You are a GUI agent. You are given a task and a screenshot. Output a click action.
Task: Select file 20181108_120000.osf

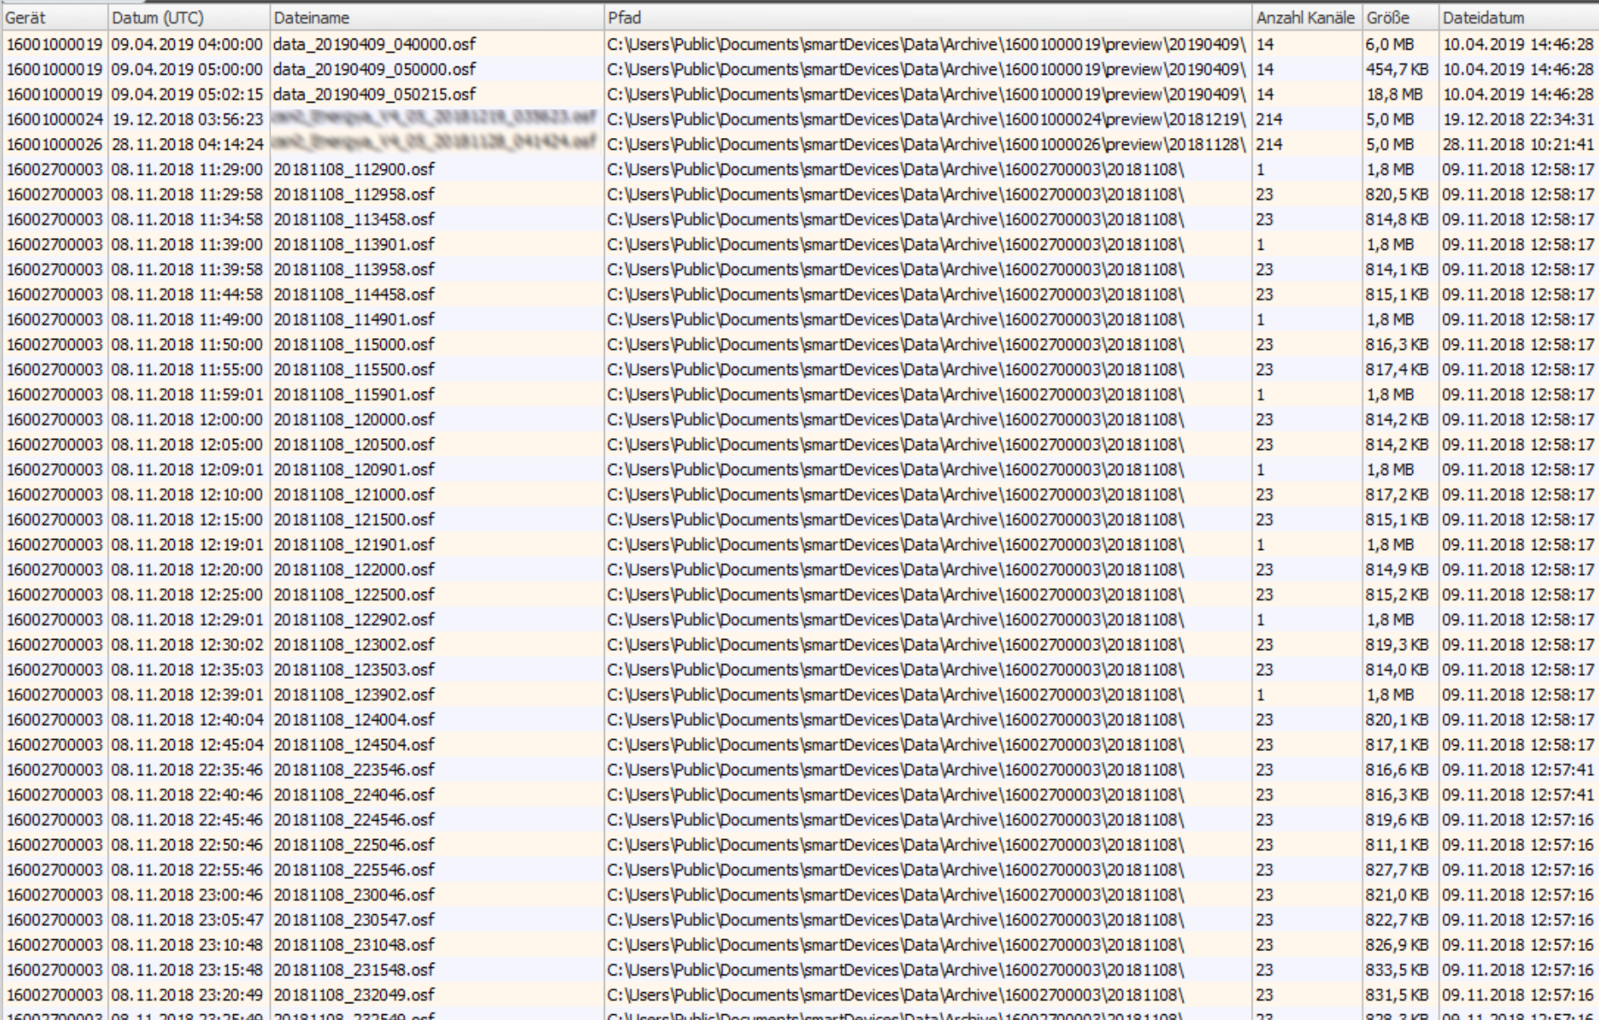(x=354, y=420)
